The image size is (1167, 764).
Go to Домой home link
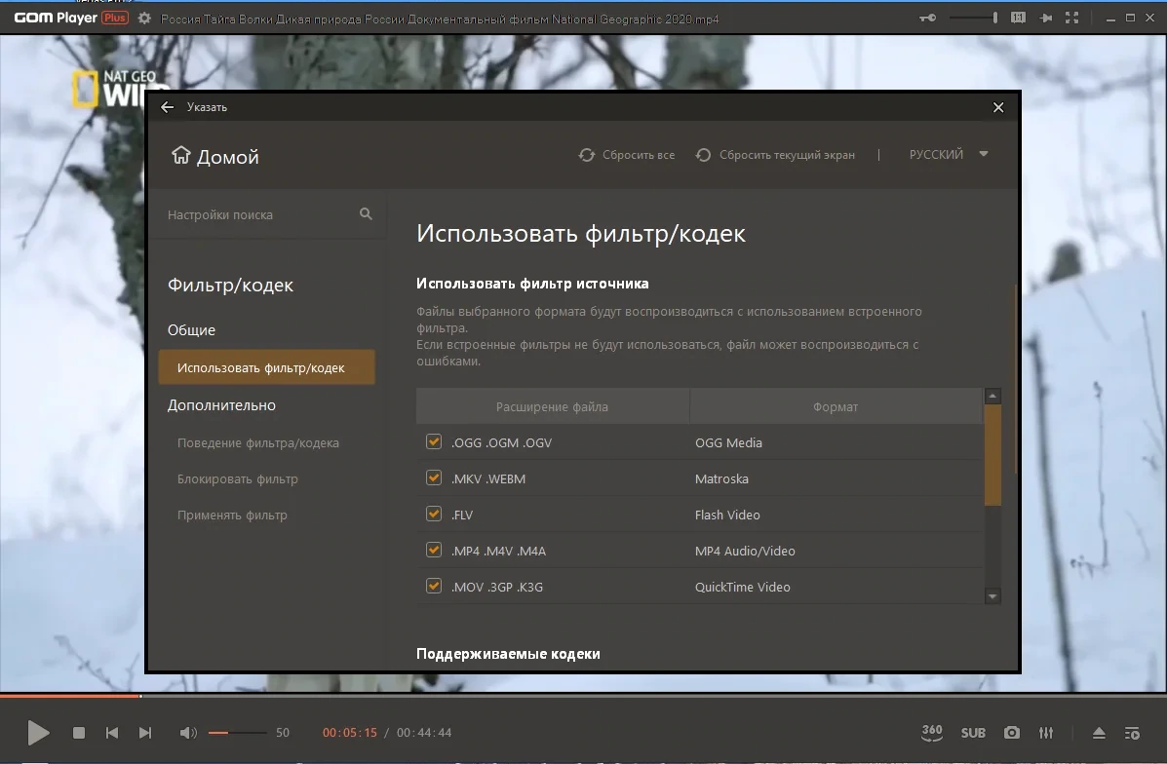[x=215, y=156]
